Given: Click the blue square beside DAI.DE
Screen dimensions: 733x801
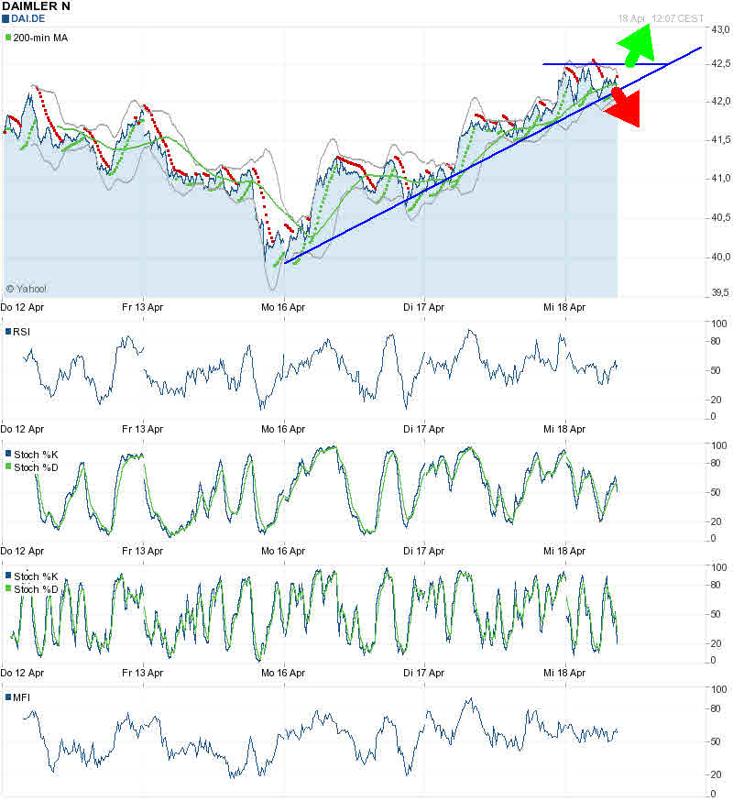Looking at the screenshot, I should coord(5,19).
